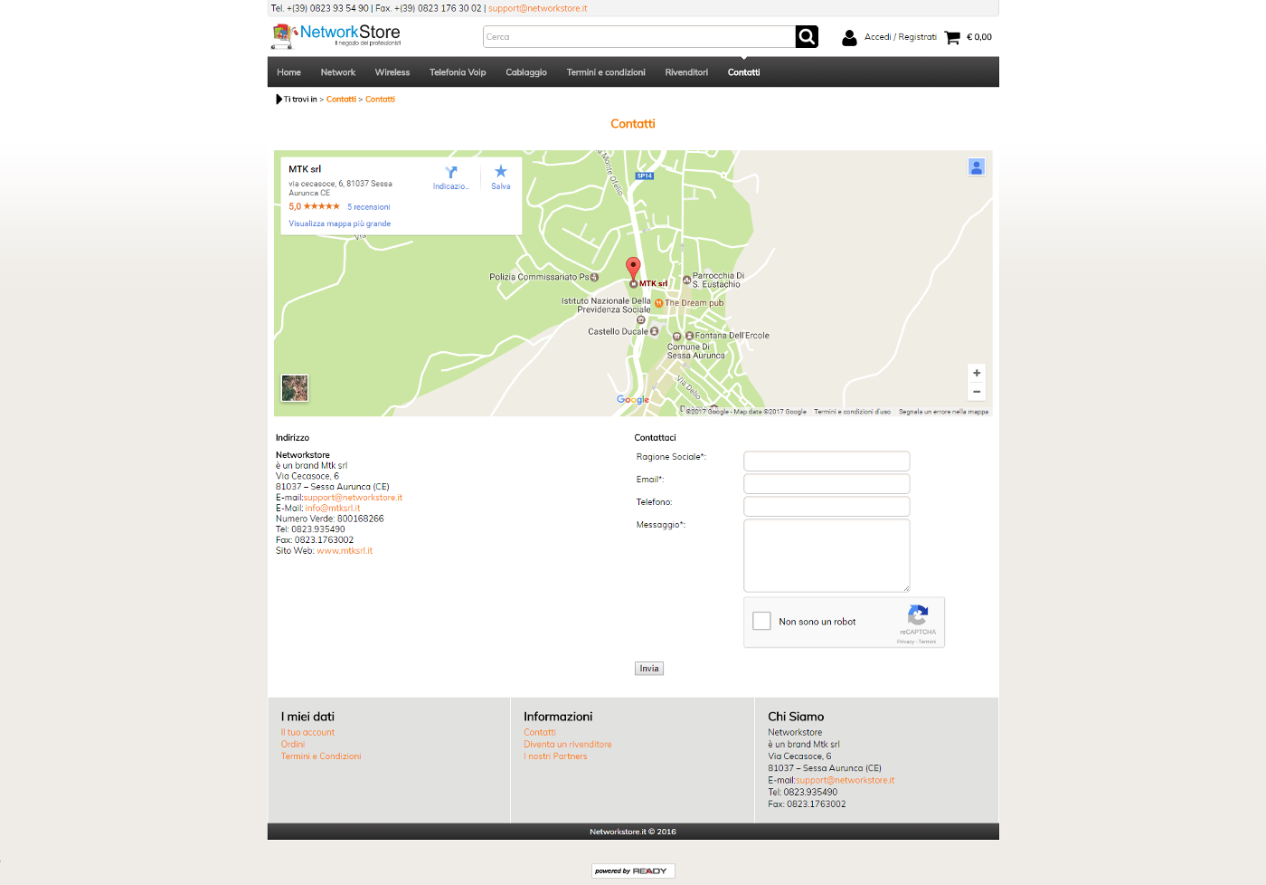Click the user account icon
1266x885 pixels.
tap(849, 37)
